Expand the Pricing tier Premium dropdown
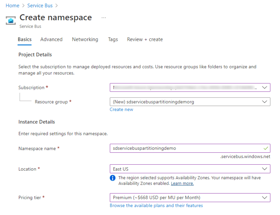 pos(190,198)
